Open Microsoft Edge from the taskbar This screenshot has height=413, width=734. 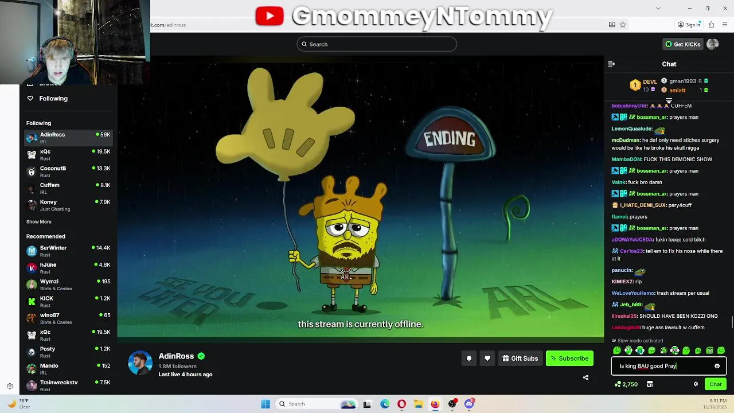(385, 404)
